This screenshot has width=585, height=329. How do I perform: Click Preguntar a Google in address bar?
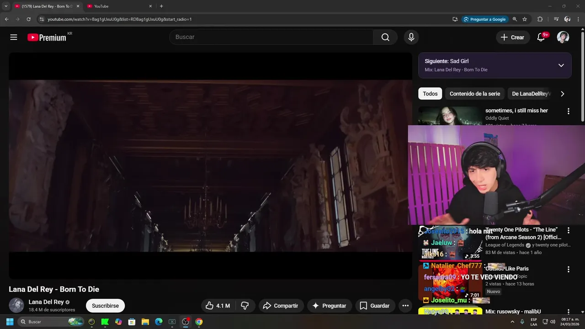click(x=484, y=19)
